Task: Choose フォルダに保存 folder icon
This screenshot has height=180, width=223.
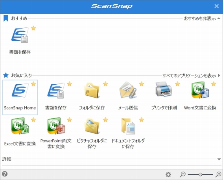Action: 92,91
